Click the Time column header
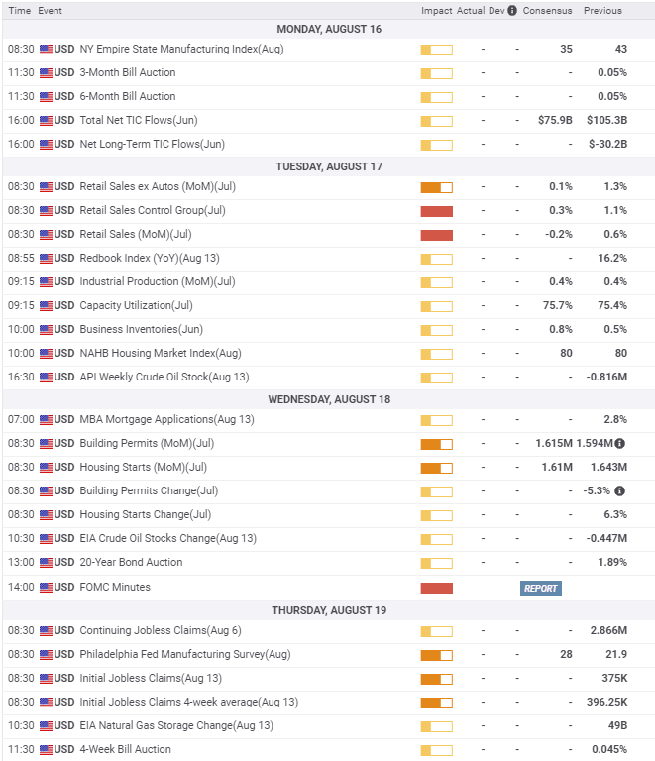 [20, 10]
